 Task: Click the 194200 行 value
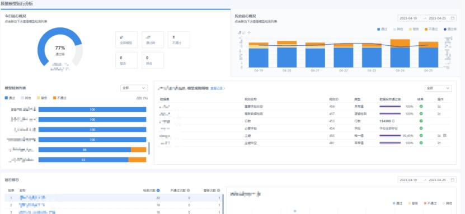point(387,121)
